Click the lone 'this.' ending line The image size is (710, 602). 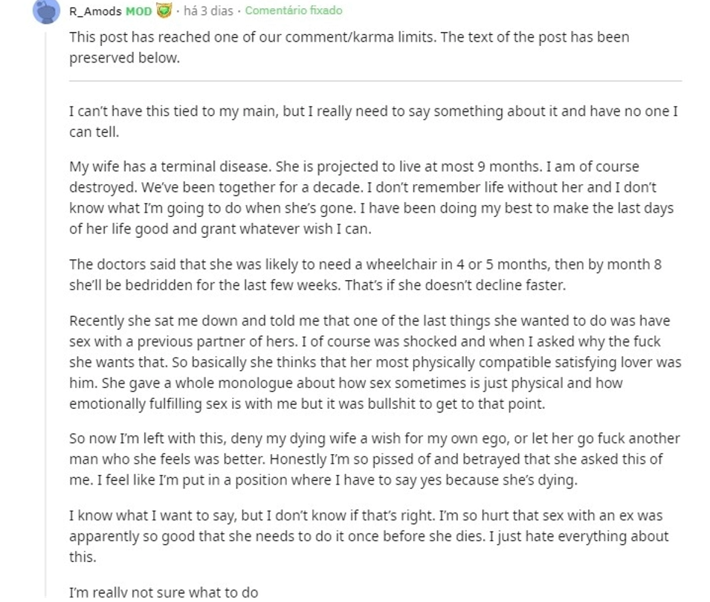click(83, 556)
